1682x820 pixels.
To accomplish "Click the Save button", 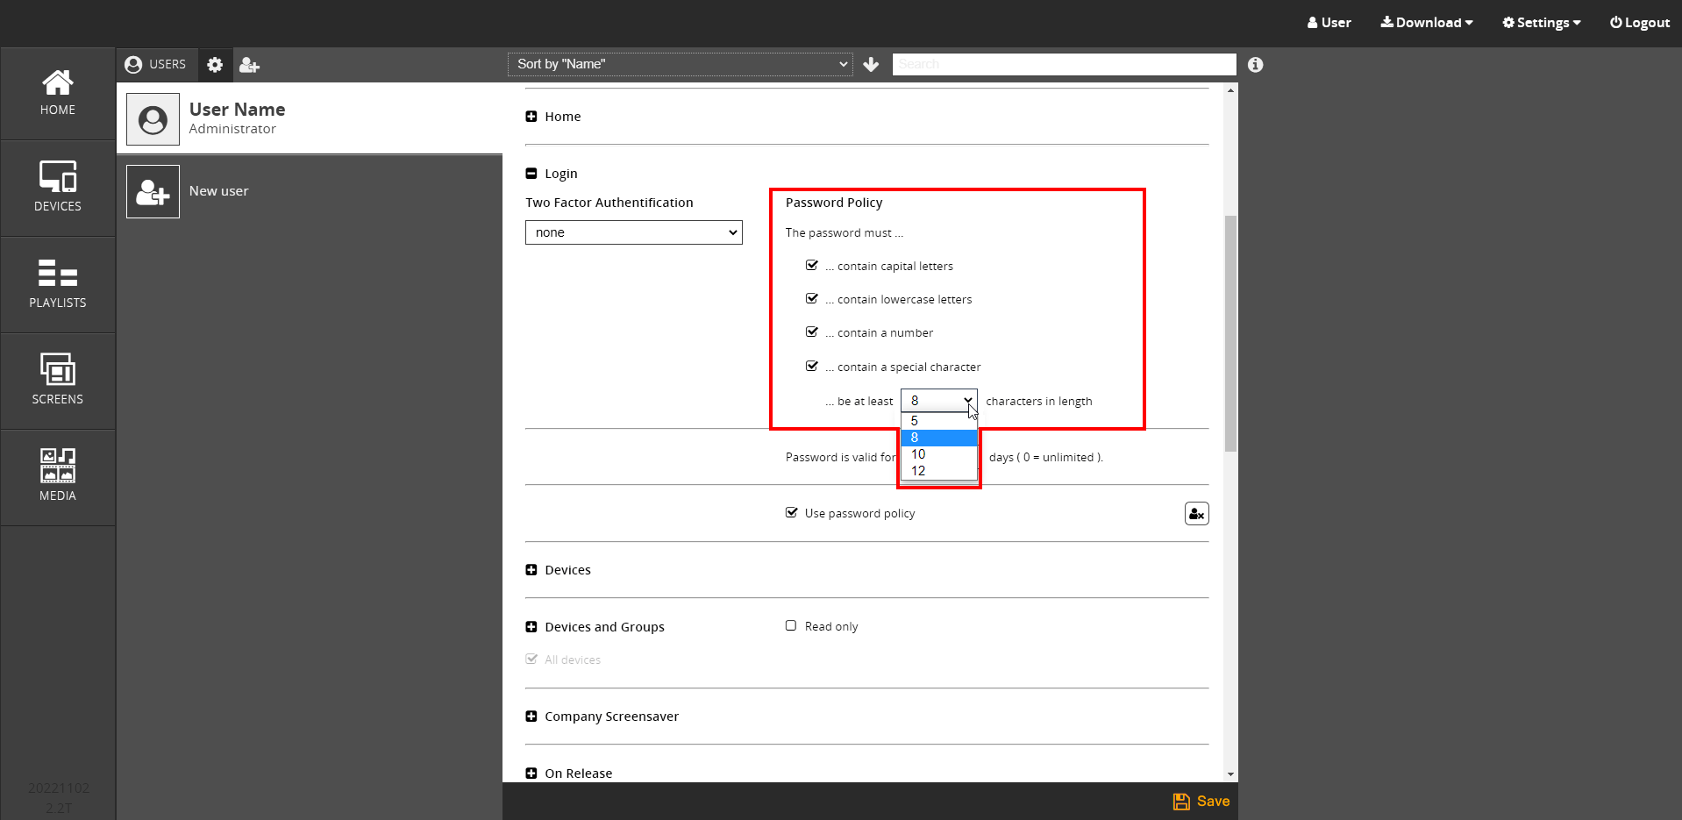I will click(x=1201, y=802).
